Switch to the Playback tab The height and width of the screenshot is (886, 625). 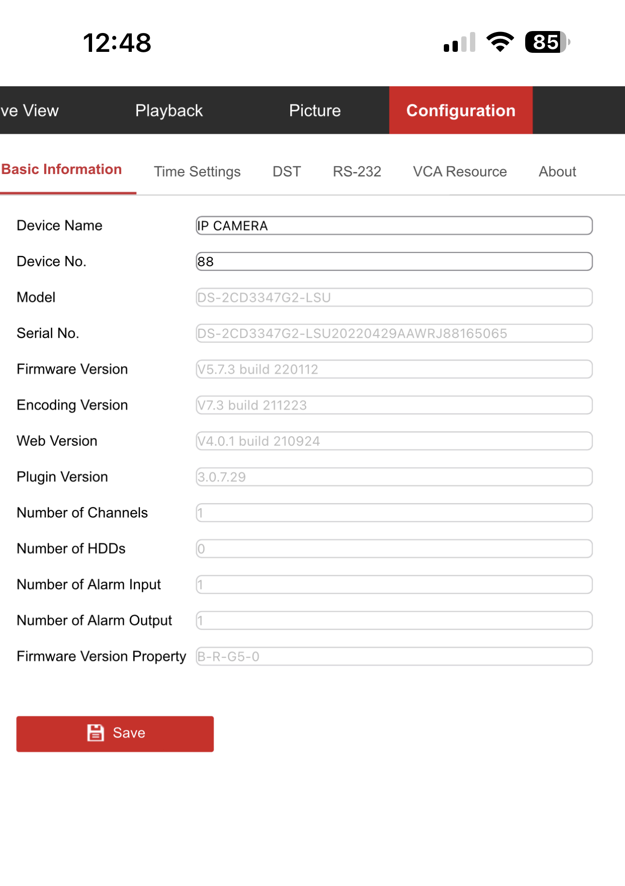[x=169, y=111]
